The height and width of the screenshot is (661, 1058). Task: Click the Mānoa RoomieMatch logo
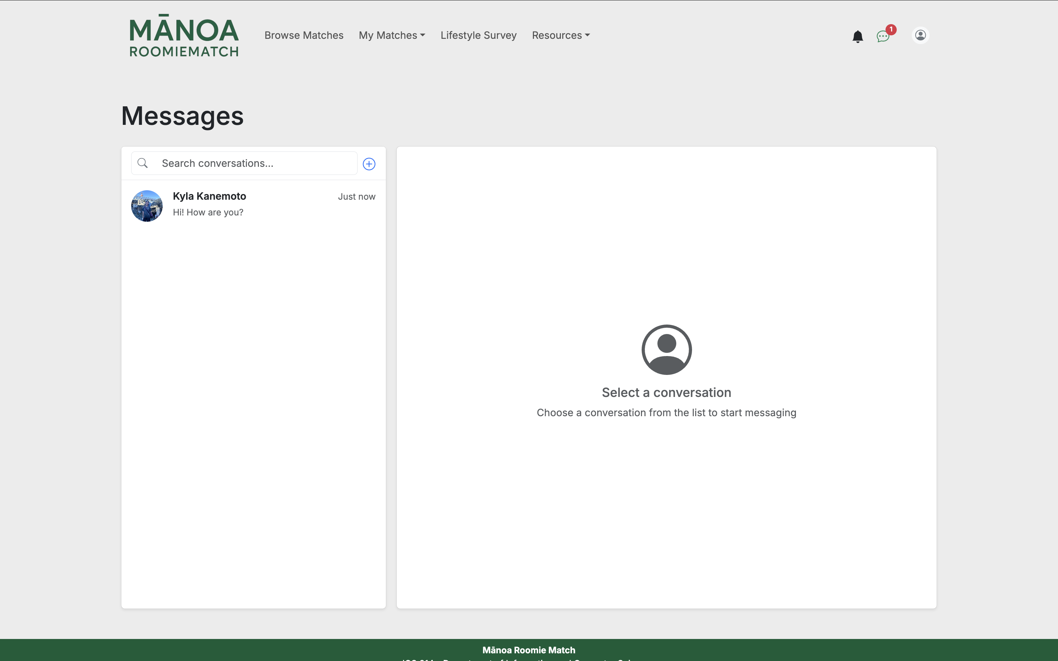[184, 36]
